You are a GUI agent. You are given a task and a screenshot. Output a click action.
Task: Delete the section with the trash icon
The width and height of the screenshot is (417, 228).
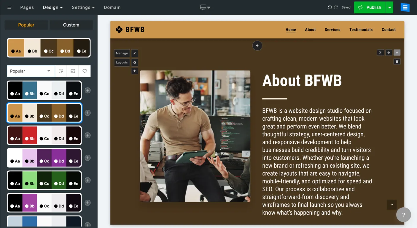(397, 61)
